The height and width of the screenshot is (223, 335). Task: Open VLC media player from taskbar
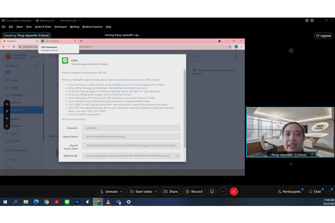click(108, 202)
